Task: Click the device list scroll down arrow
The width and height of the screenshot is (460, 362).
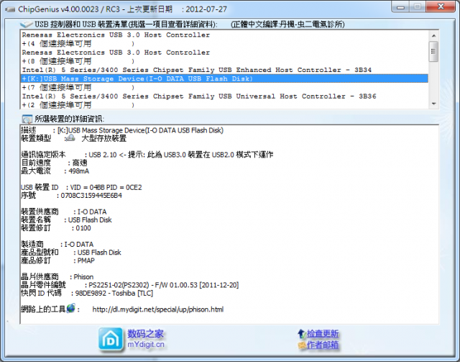Action: (x=433, y=104)
